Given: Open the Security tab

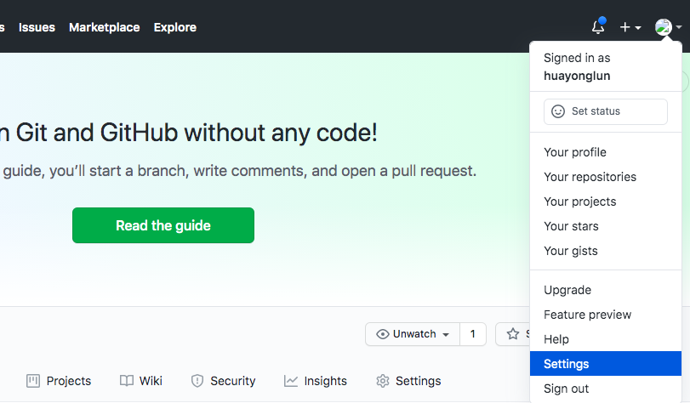Looking at the screenshot, I should (x=223, y=381).
